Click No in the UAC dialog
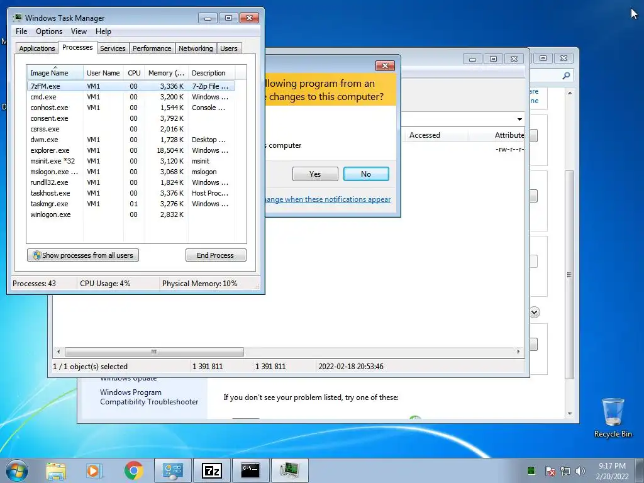Image resolution: width=644 pixels, height=483 pixels. click(x=366, y=174)
